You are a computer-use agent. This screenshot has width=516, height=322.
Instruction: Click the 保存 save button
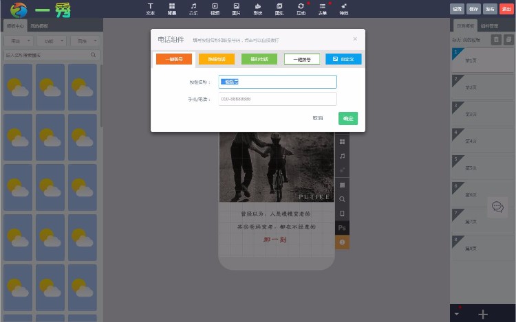473,9
